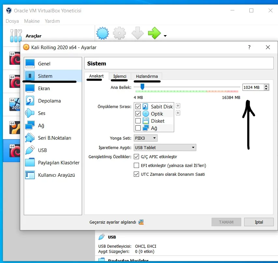Image resolution: width=278 pixels, height=263 pixels.
Task: Open the Genel settings category
Action: 53,63
